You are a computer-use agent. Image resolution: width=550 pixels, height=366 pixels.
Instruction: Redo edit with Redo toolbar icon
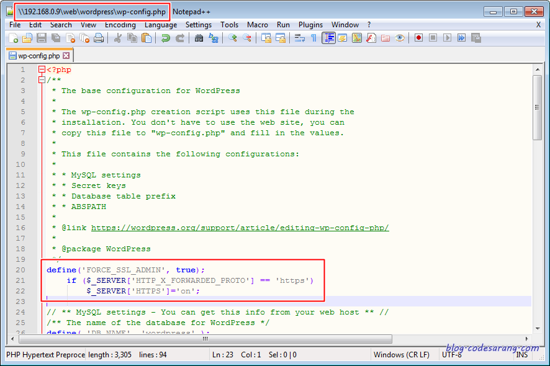(180, 38)
